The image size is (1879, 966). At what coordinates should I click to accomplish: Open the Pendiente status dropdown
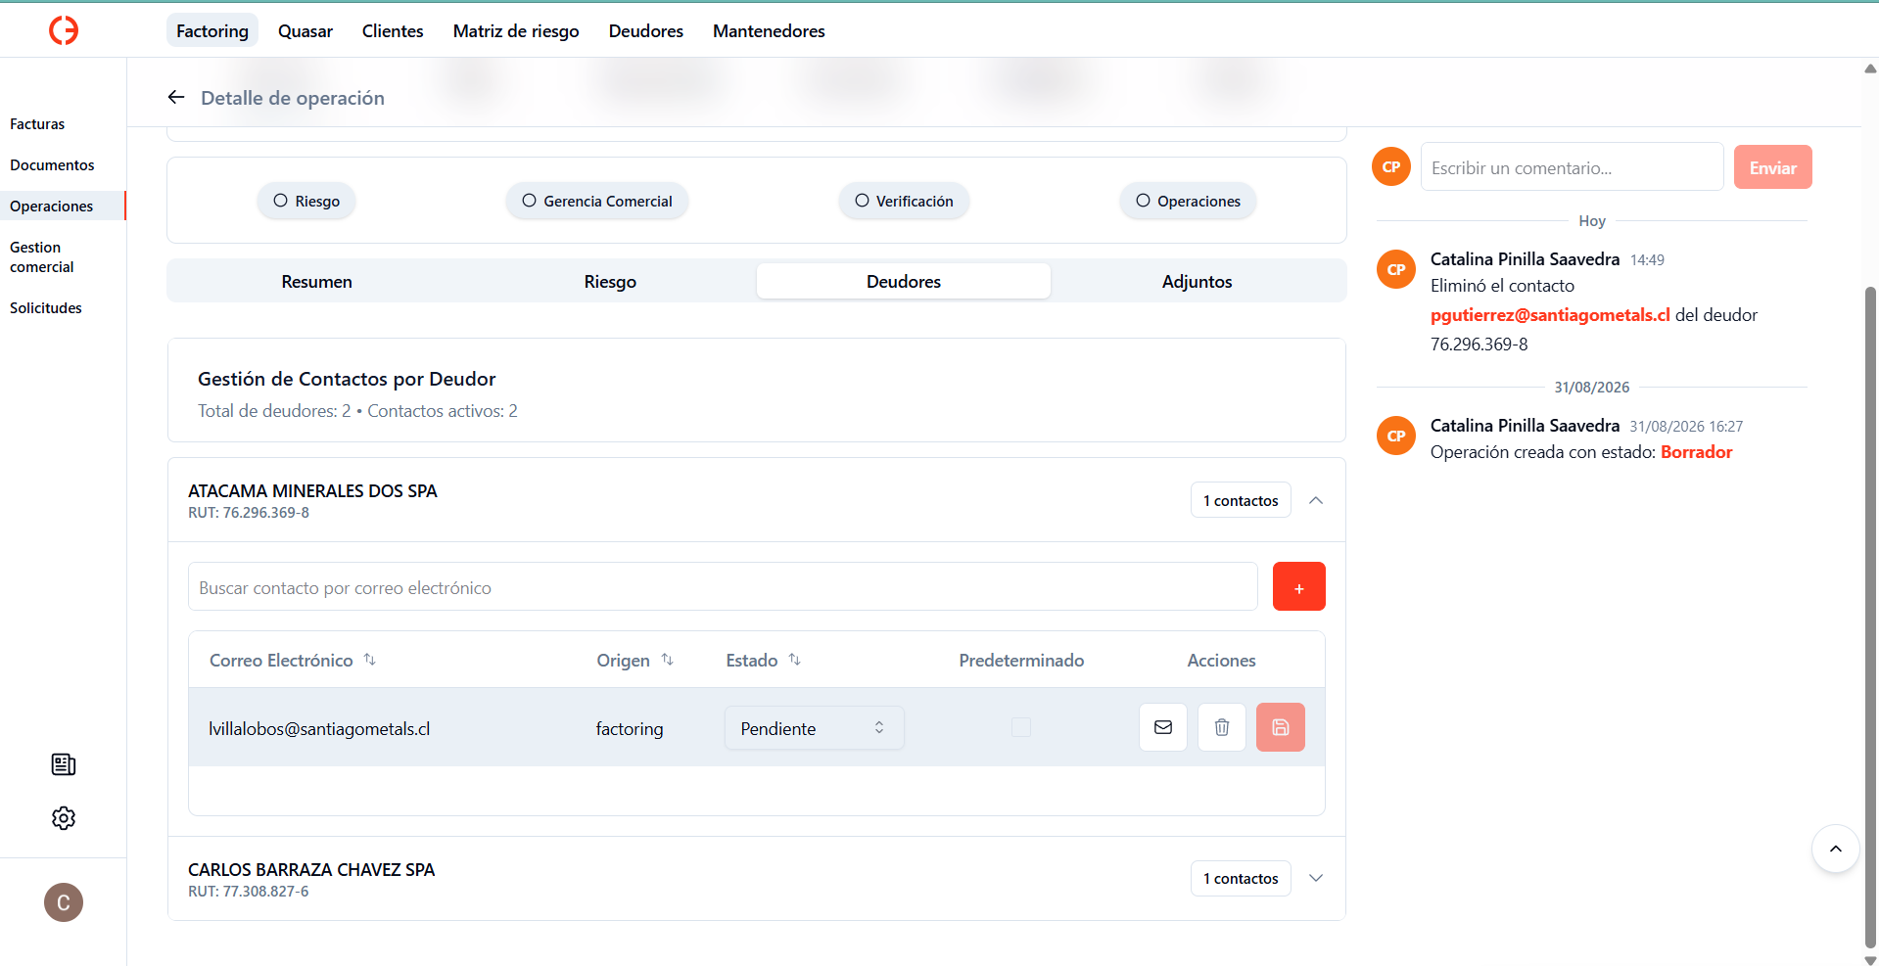pyautogui.click(x=814, y=728)
